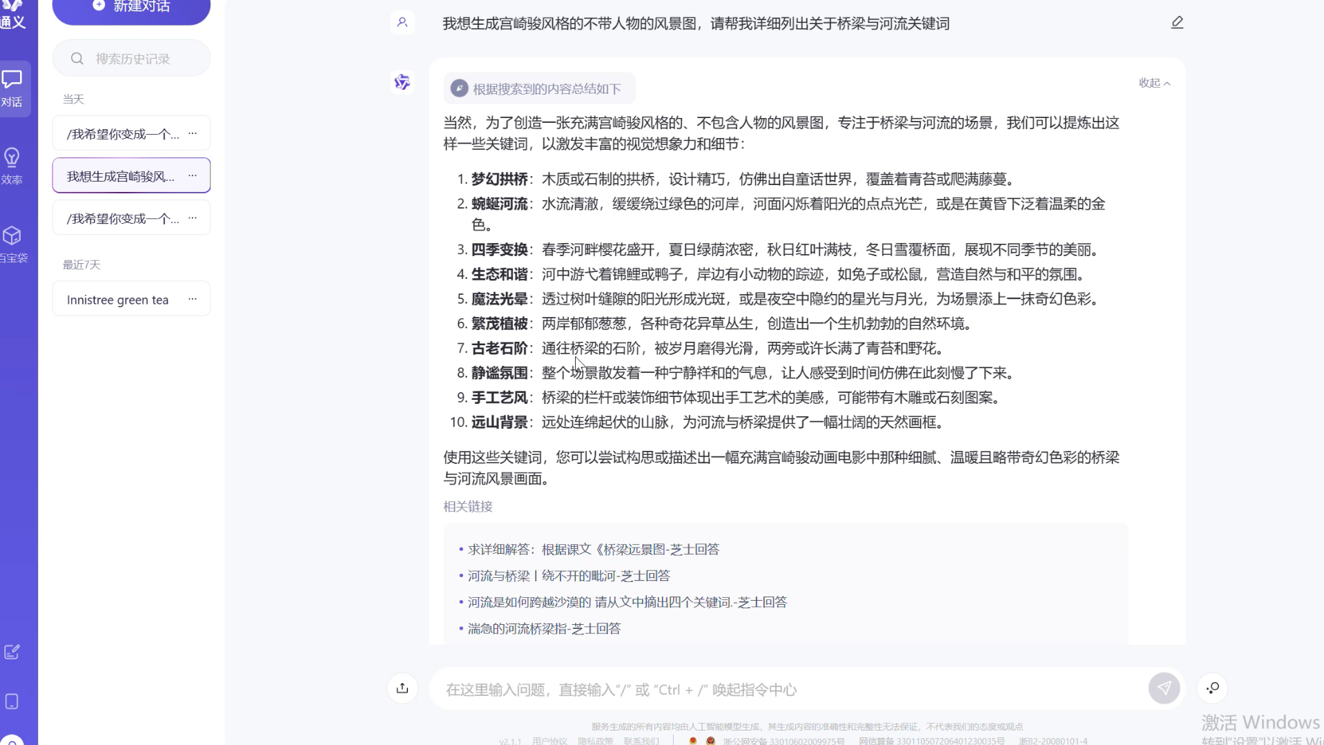
Task: Open link 求详细解答：根据课文《桥梁远景图-芝士回答
Action: [593, 550]
